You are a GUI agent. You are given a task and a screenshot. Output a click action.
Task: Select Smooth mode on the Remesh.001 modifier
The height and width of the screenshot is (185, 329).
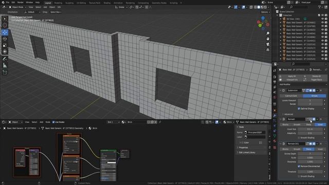pyautogui.click(x=297, y=149)
